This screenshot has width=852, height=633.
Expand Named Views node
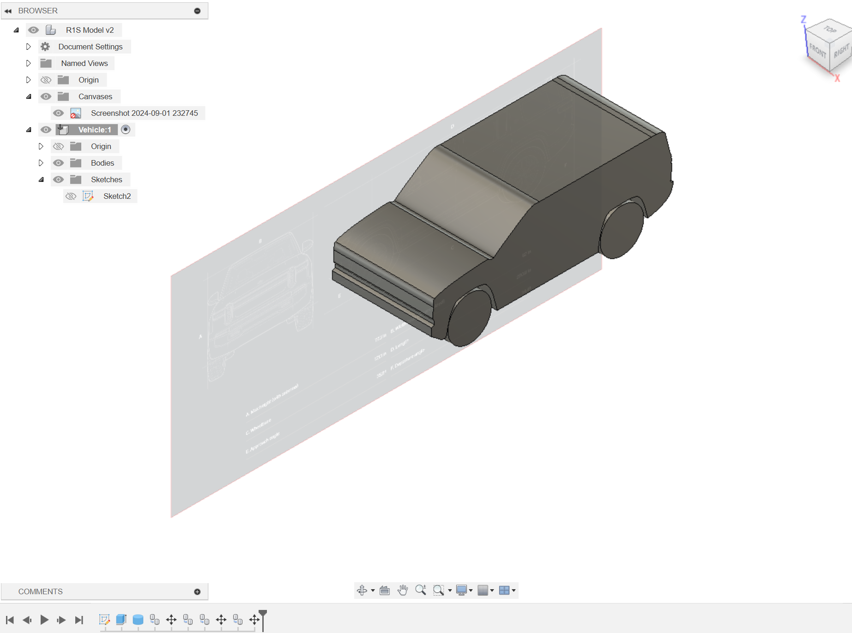pos(28,63)
